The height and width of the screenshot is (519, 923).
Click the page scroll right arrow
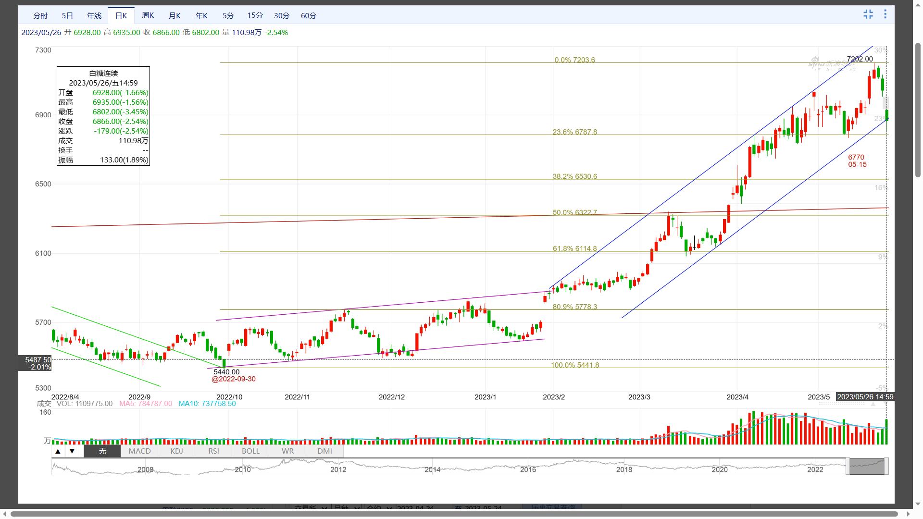(x=908, y=514)
